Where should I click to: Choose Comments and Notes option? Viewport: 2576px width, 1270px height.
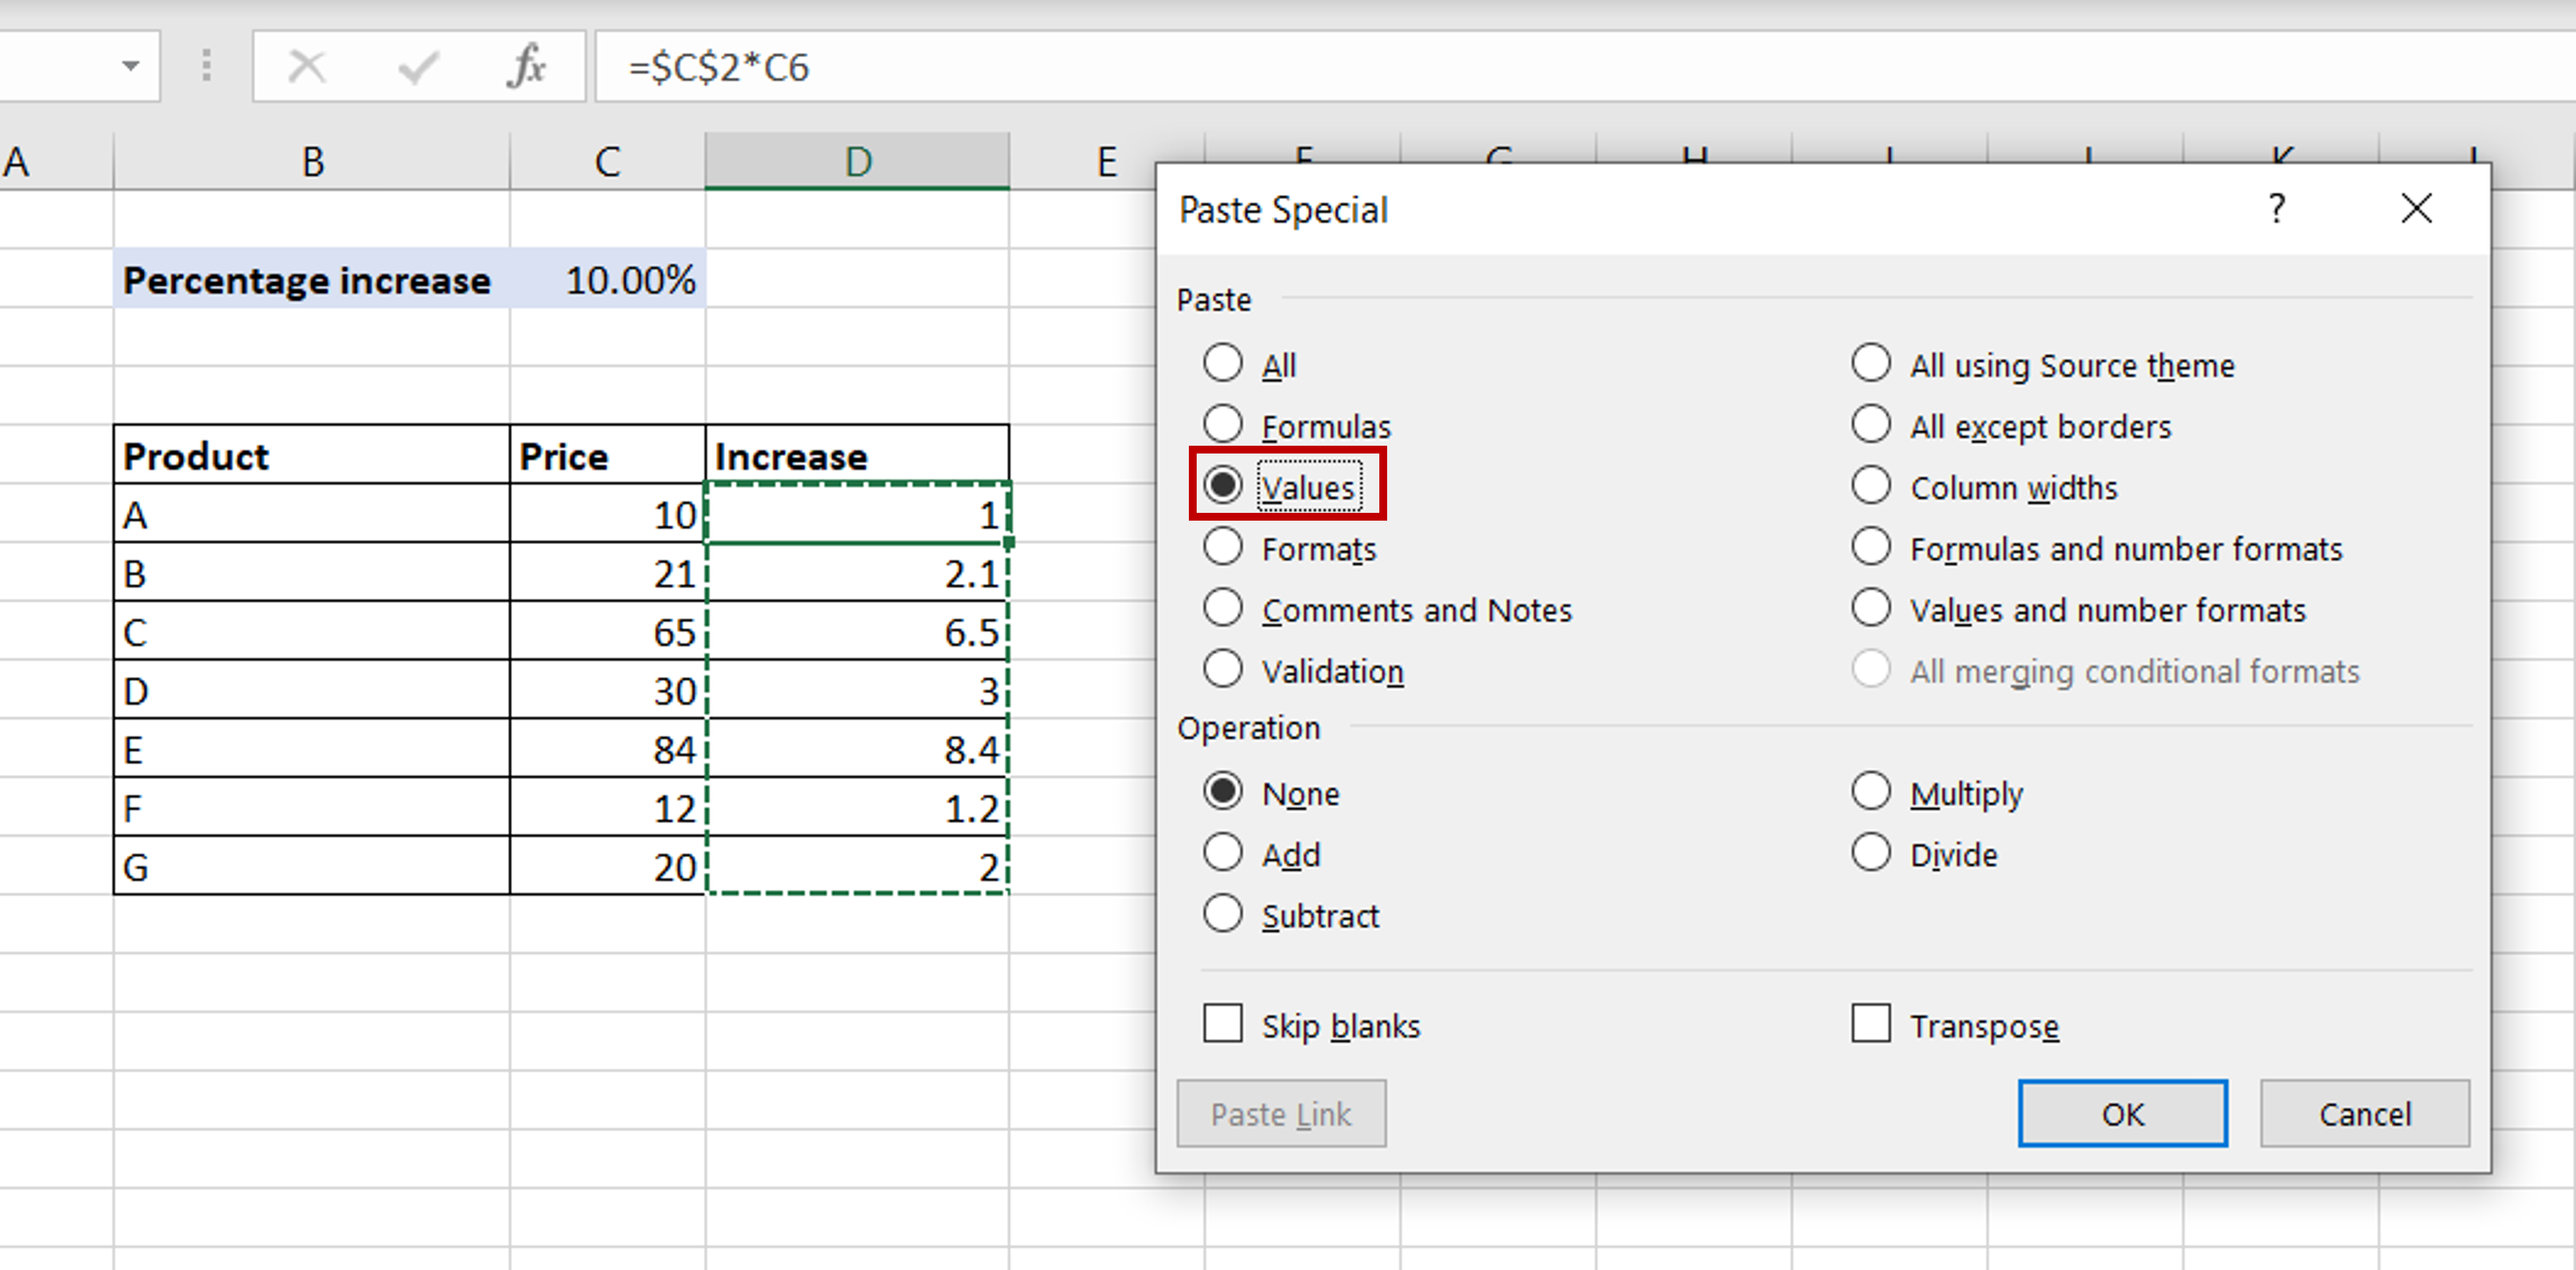[1223, 608]
